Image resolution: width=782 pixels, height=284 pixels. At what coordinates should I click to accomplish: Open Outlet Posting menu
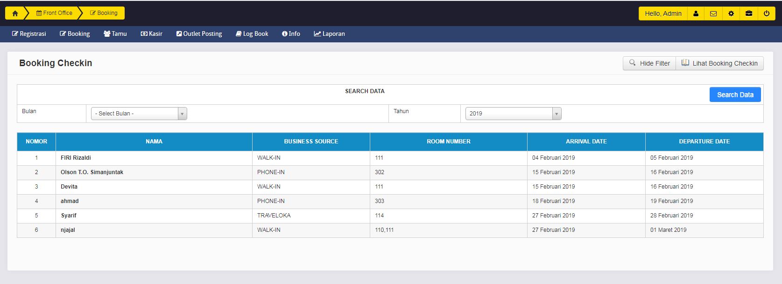199,34
